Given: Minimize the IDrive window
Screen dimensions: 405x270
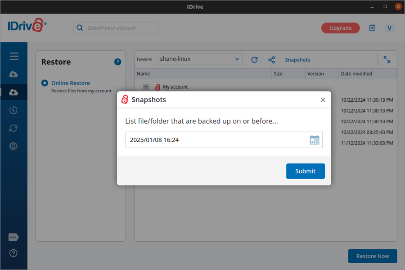Looking at the screenshot, I should click(x=372, y=7).
